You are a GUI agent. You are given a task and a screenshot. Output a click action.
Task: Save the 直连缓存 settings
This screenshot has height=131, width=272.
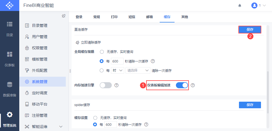click(x=250, y=29)
